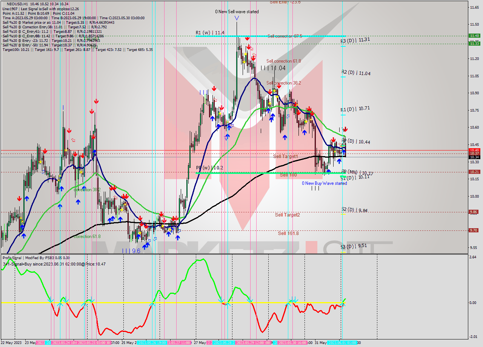Viewport: 483px width, 347px height.
Task: Click the '0 New Buy Wave started' label
Action: [324, 183]
